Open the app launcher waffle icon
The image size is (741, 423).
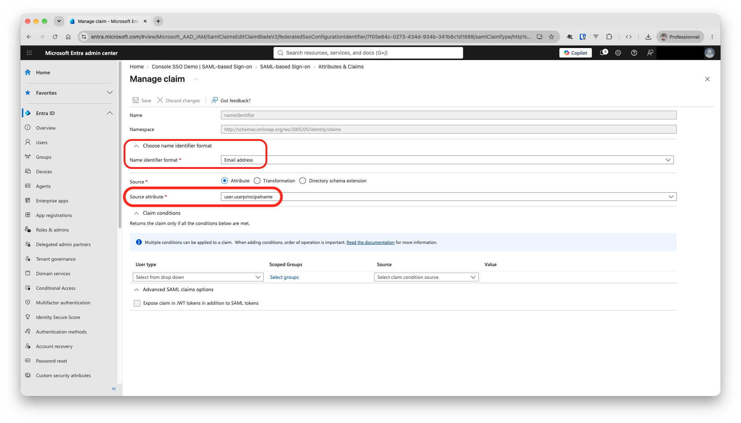(29, 53)
